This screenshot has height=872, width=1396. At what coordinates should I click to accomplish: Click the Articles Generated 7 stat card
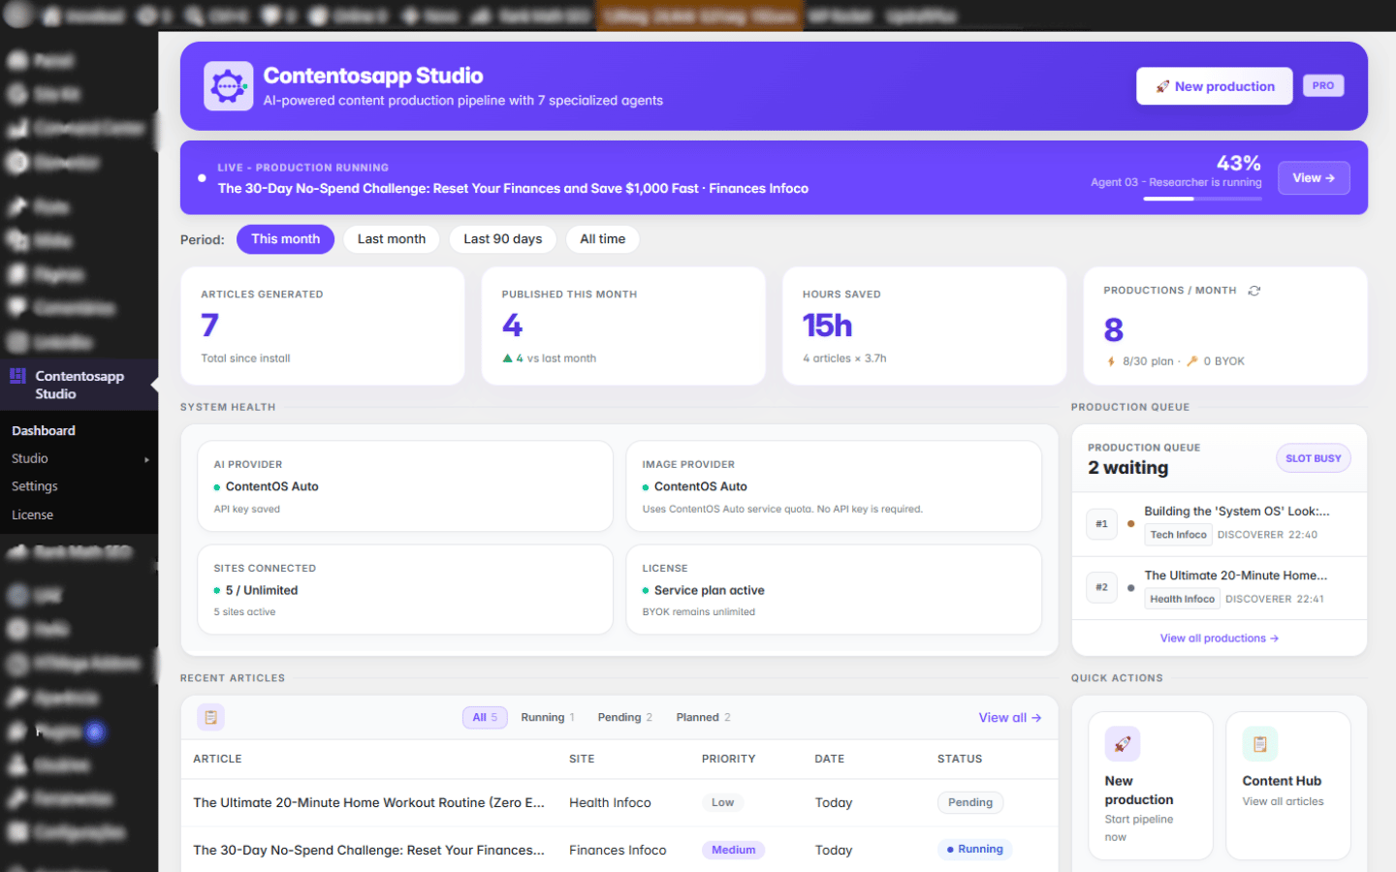click(323, 327)
